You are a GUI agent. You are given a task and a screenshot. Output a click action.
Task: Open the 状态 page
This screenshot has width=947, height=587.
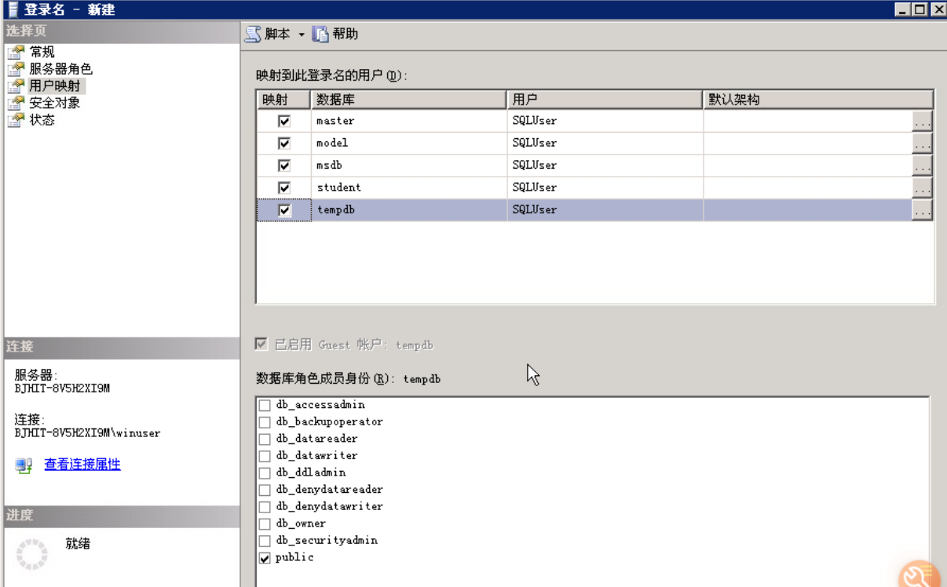[x=42, y=120]
